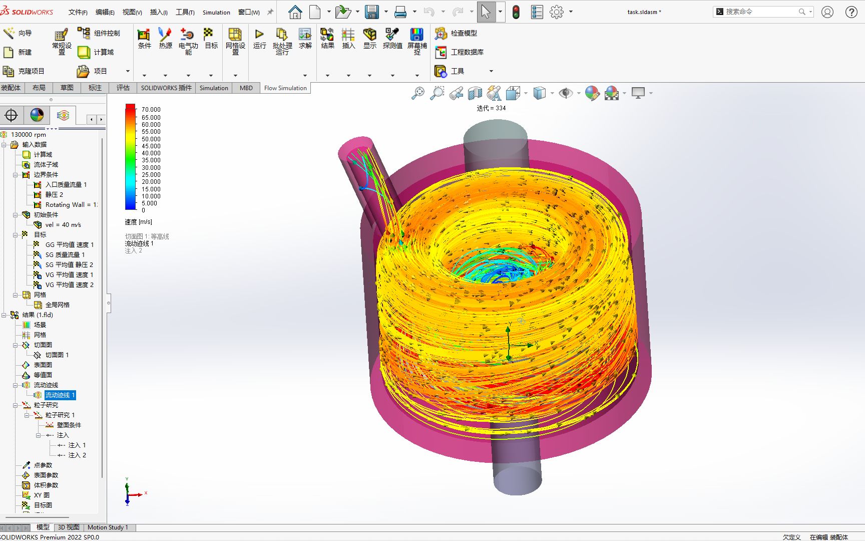Activate the Probe (探测值) tool
Viewport: 865px width, 541px height.
click(392, 39)
